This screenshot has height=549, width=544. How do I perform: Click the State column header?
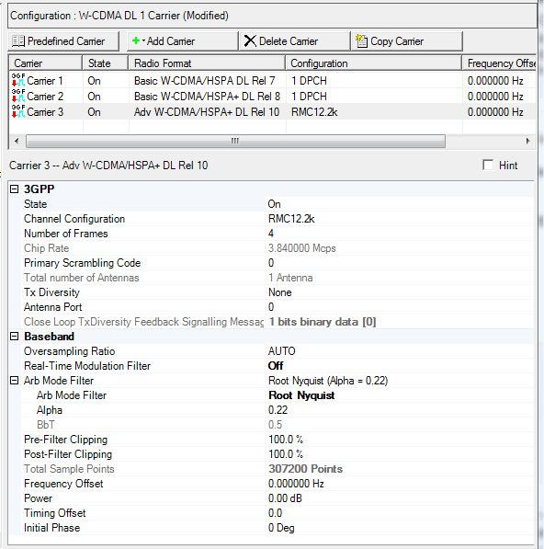(x=106, y=63)
